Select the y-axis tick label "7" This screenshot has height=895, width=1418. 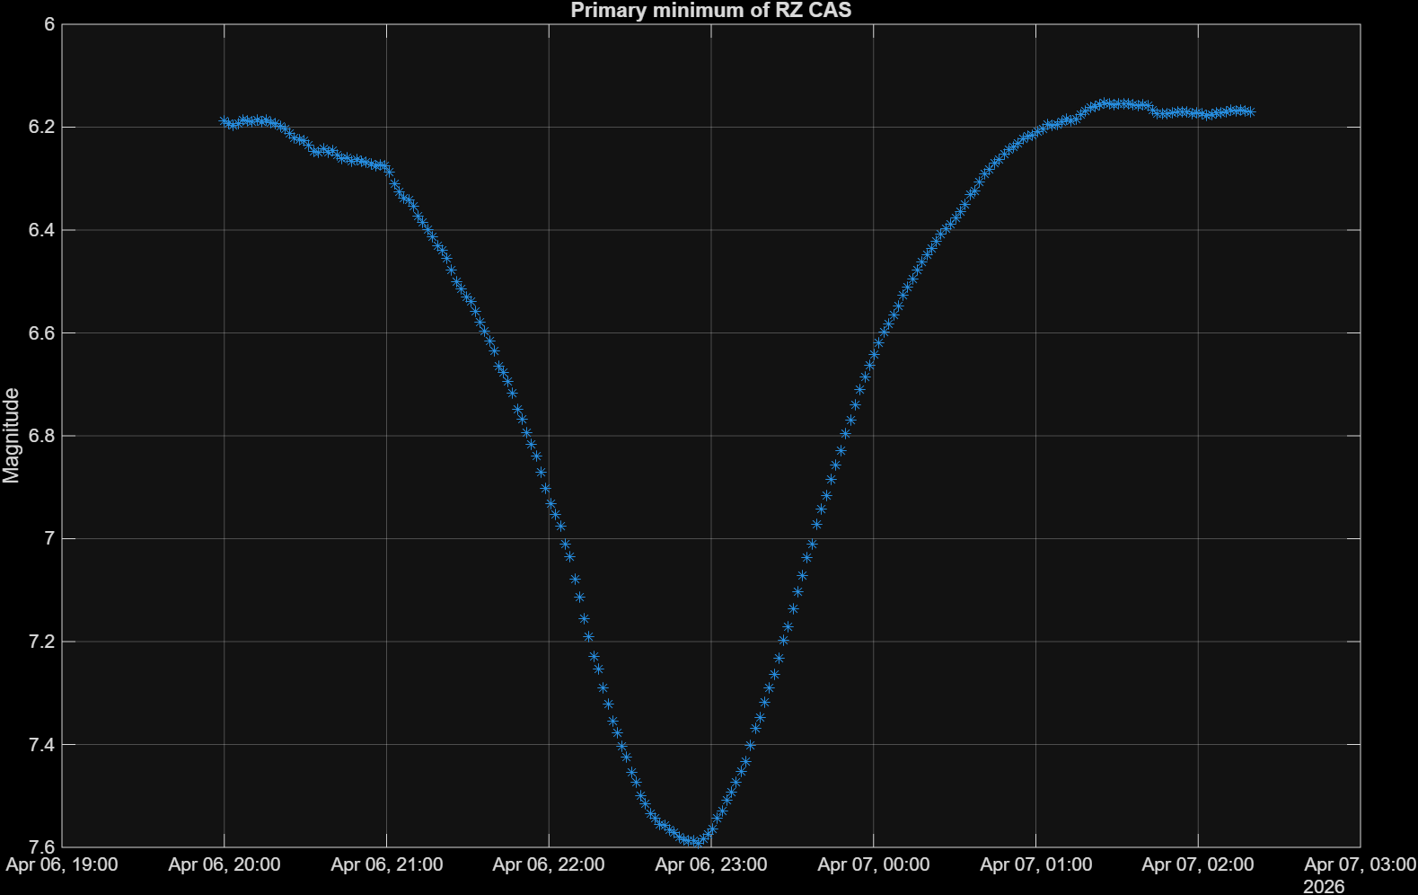(49, 539)
